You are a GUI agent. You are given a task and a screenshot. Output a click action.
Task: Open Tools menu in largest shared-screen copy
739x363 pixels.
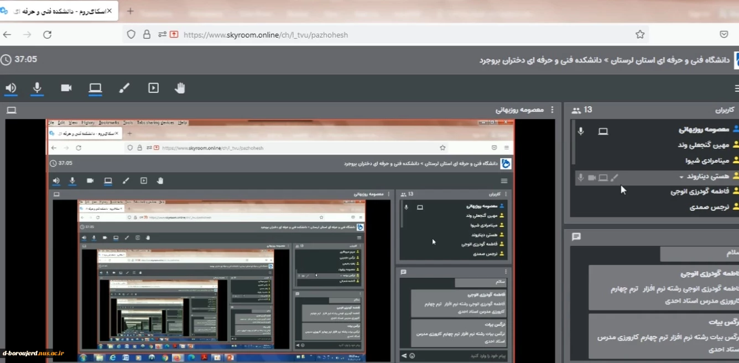point(128,122)
